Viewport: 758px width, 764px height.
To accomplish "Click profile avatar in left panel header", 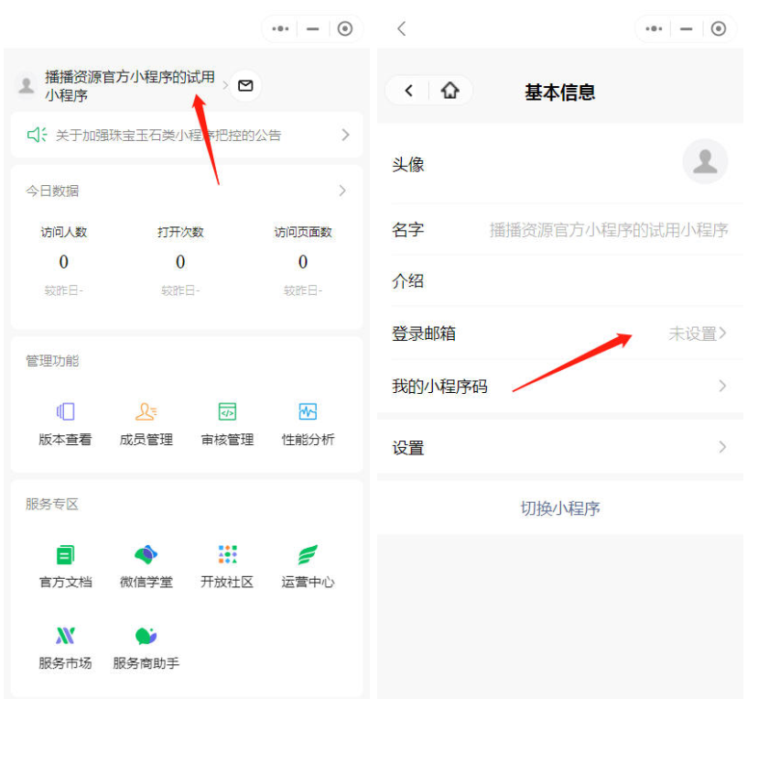I will click(x=27, y=86).
